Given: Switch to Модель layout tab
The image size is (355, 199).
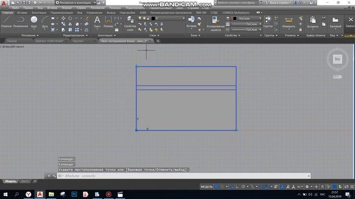Looking at the screenshot, I should [x=11, y=181].
